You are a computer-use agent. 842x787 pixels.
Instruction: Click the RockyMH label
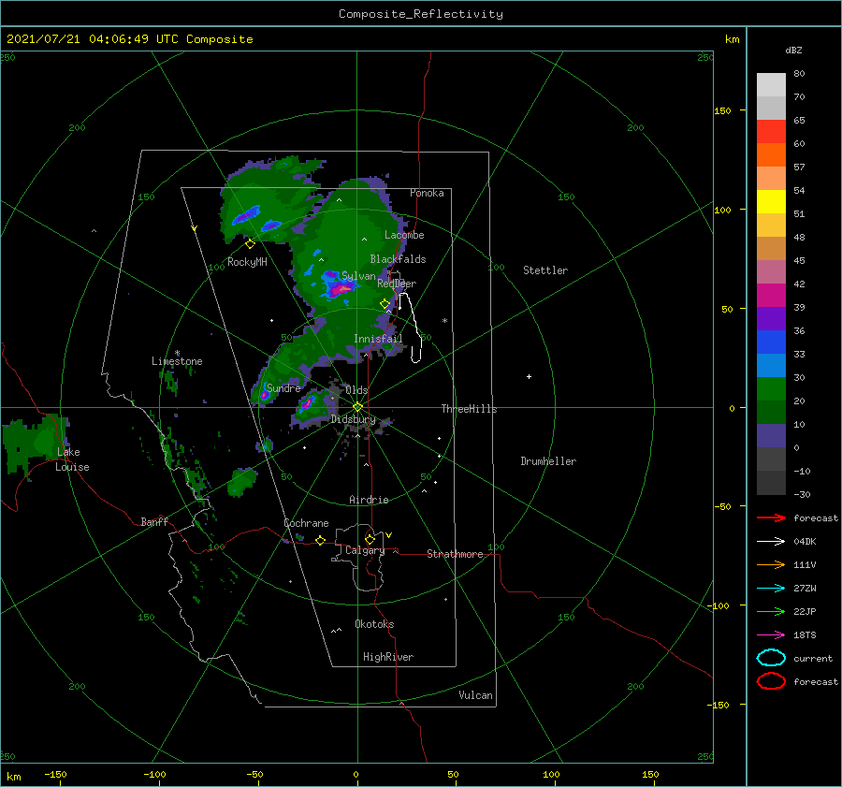[x=247, y=262]
